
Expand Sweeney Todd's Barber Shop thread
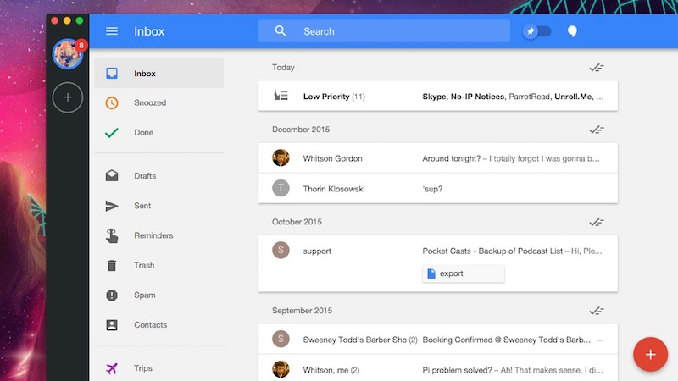pyautogui.click(x=438, y=340)
